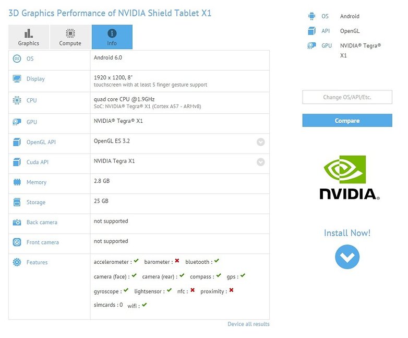Click the barometer red cross mark
The width and height of the screenshot is (408, 338).
click(177, 261)
